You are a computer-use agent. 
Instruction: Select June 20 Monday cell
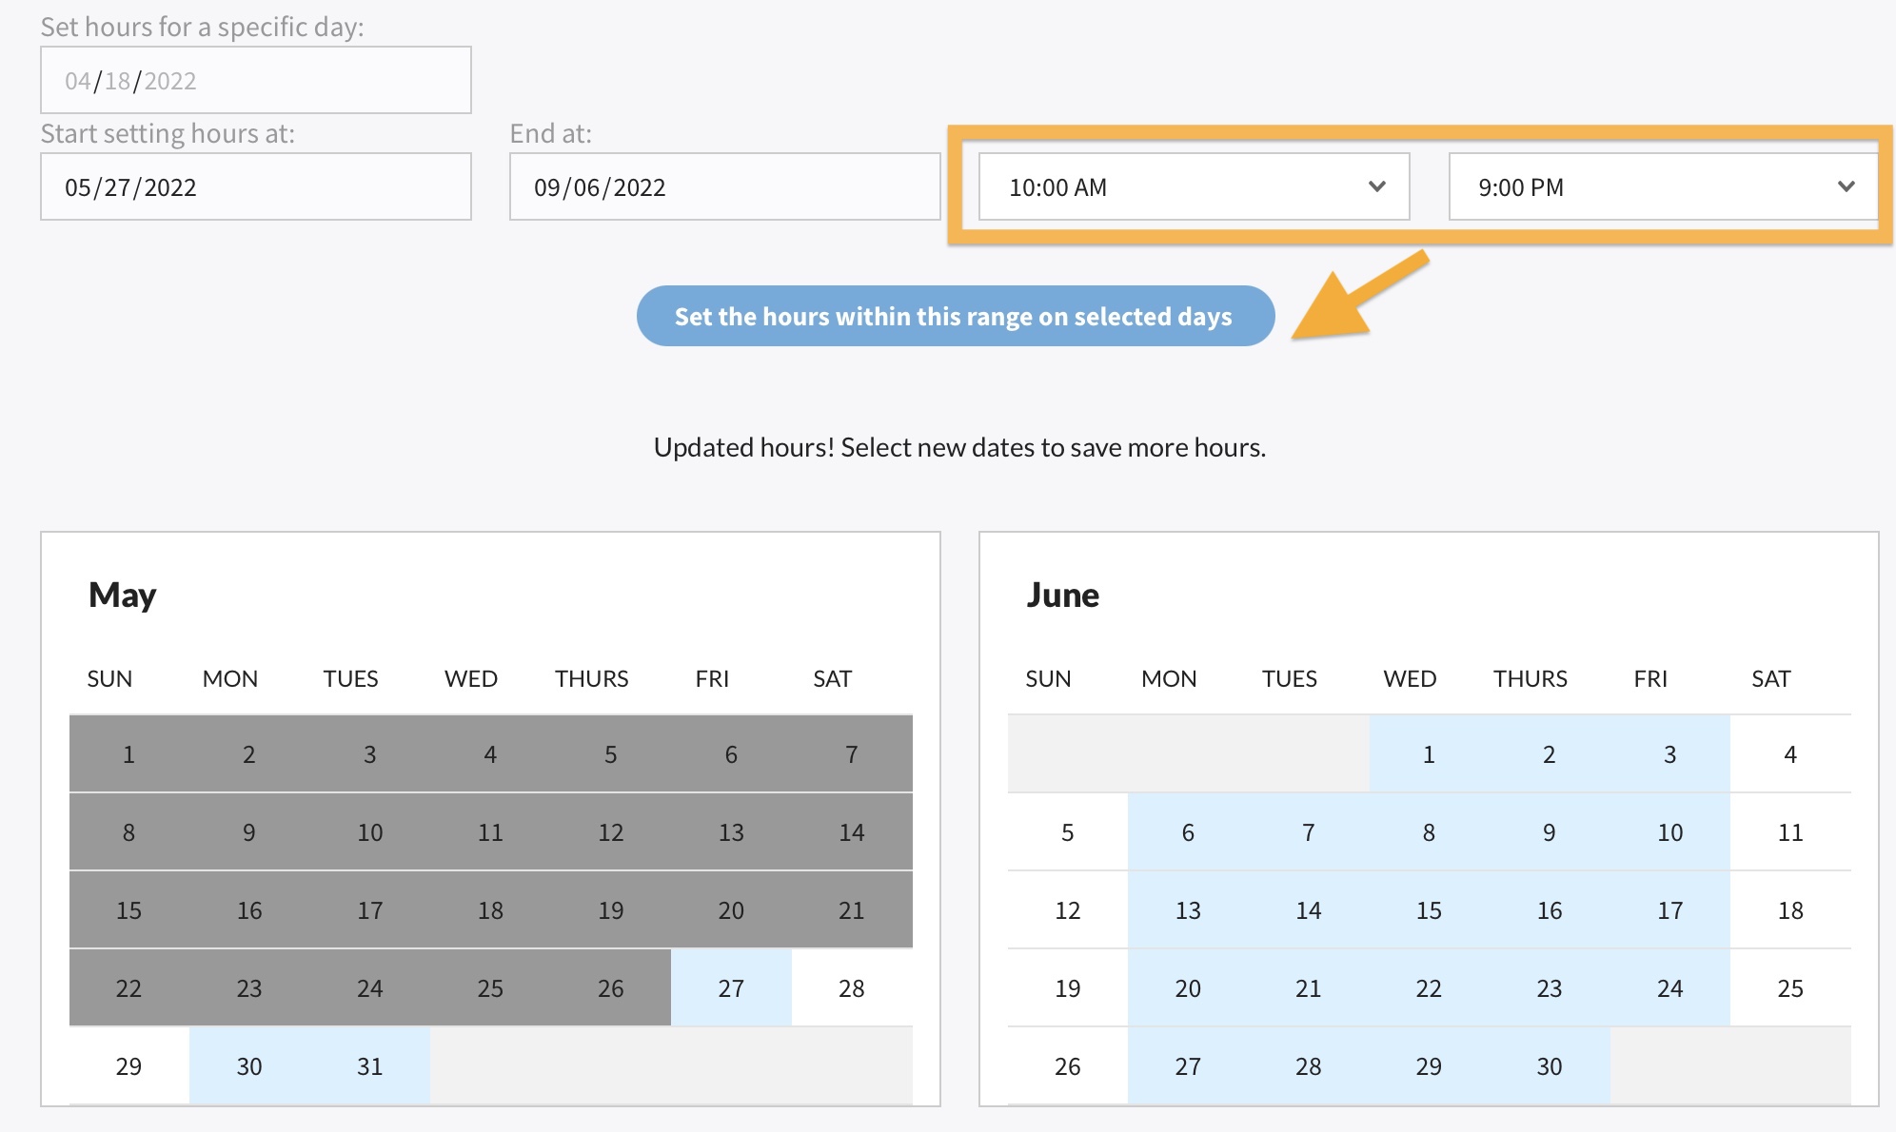[x=1188, y=988]
